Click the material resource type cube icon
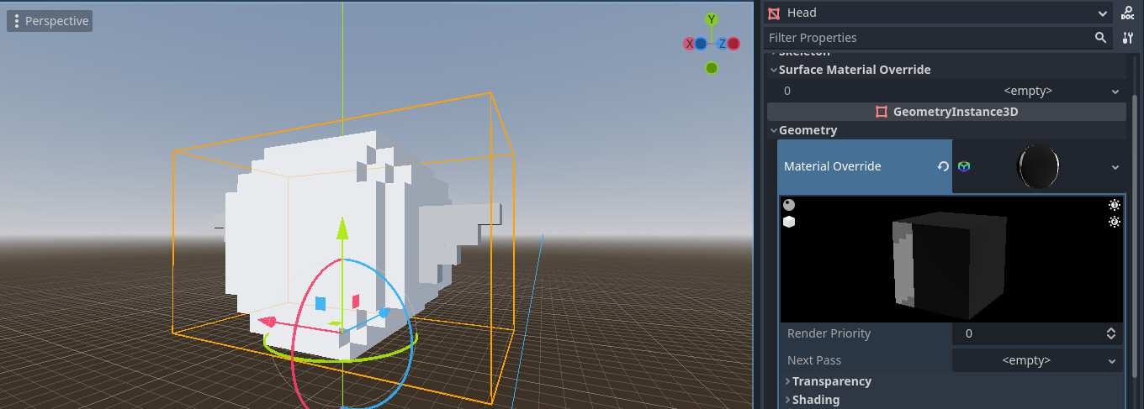This screenshot has width=1144, height=409. click(964, 166)
